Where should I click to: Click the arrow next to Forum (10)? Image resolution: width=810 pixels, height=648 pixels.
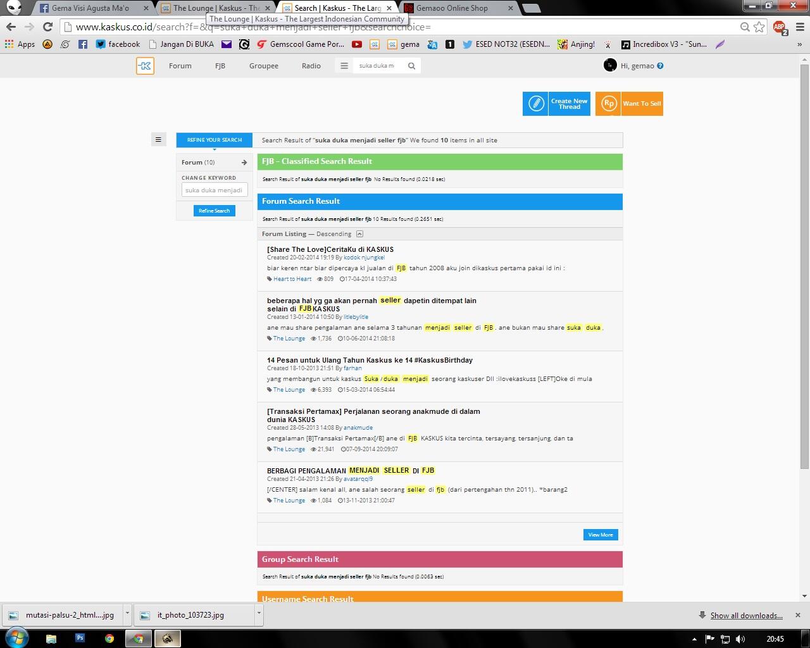(x=244, y=163)
